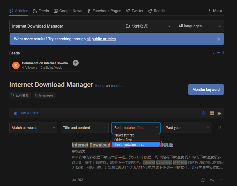This screenshot has width=237, height=186.
Task: Switch to the Google News tab
Action: pyautogui.click(x=68, y=11)
